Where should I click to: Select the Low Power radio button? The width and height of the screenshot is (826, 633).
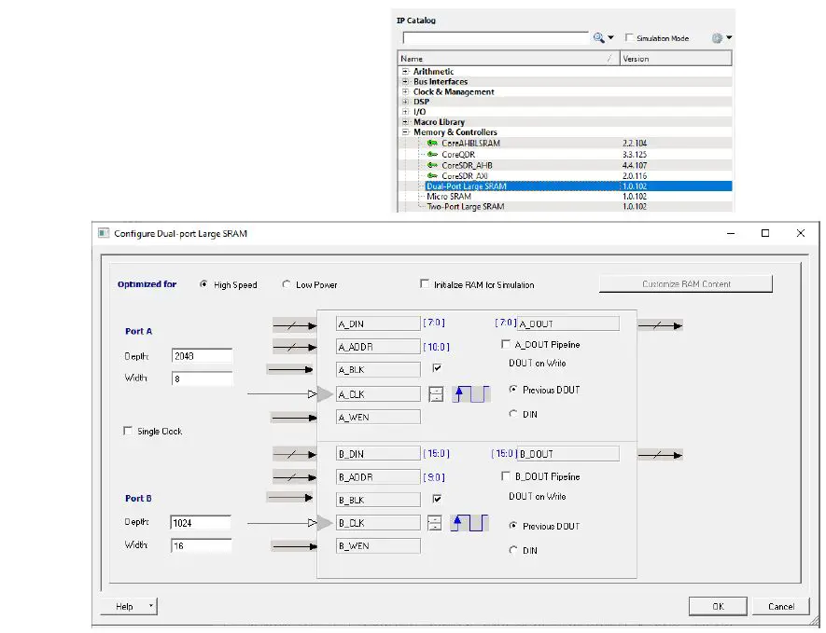287,286
